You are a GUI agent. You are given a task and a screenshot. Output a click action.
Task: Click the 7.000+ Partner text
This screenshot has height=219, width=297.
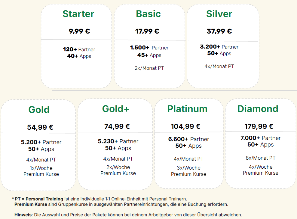[x=260, y=138]
